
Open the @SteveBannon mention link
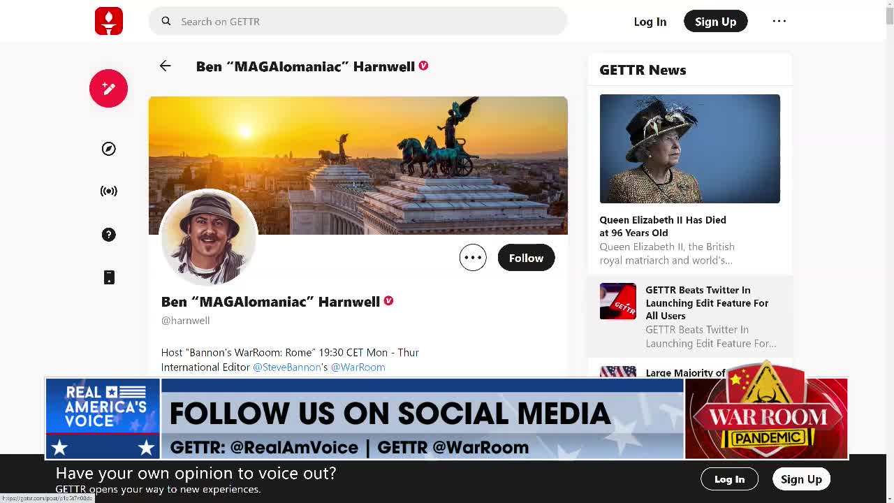[287, 367]
